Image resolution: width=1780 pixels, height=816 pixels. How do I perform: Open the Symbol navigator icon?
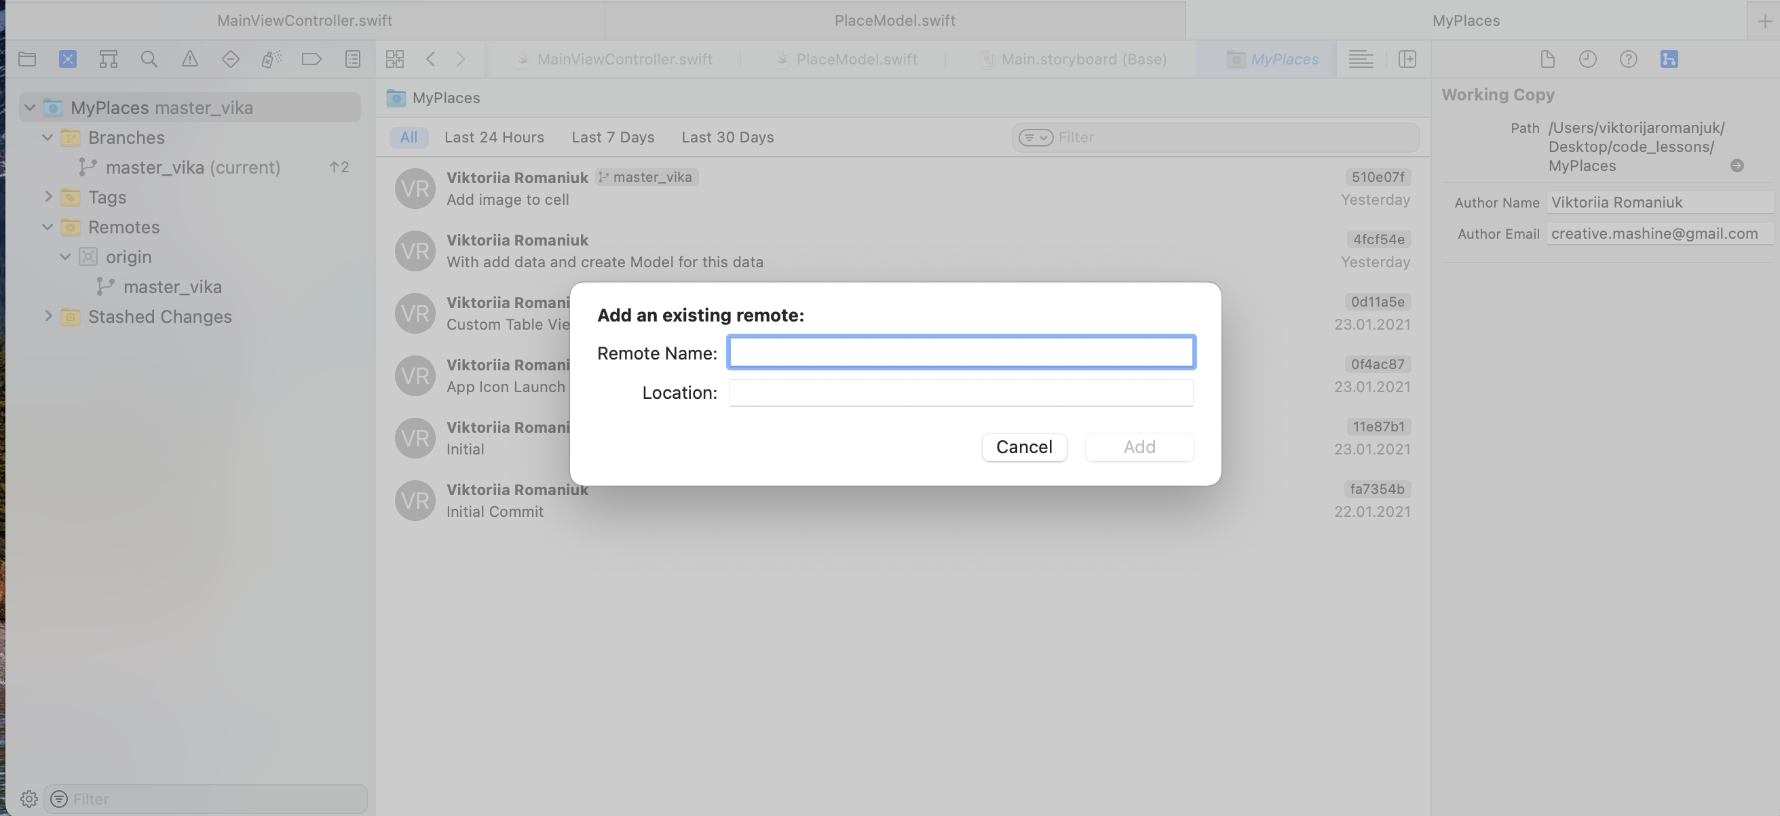coord(109,59)
